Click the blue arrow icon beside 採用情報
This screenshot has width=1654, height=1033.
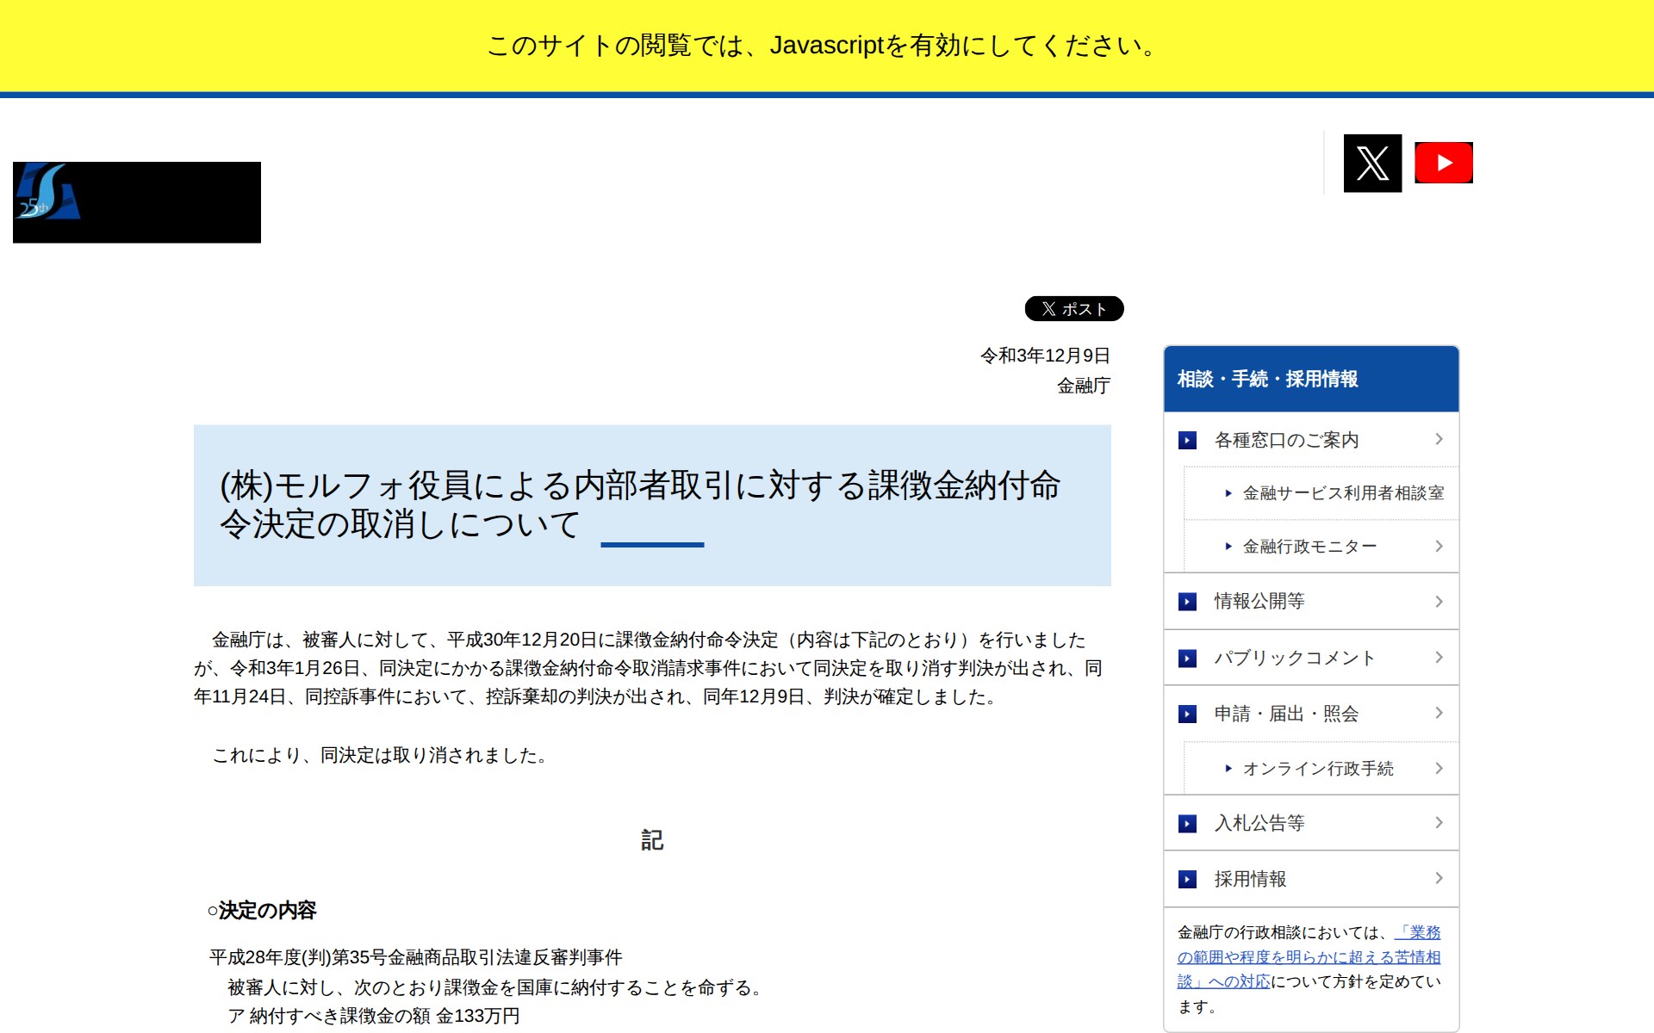tap(1189, 879)
